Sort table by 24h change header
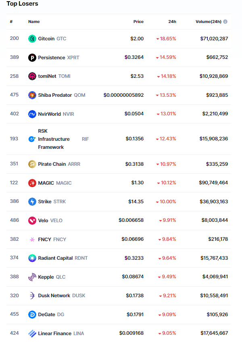Screen dimensions: 242x342 (172, 22)
